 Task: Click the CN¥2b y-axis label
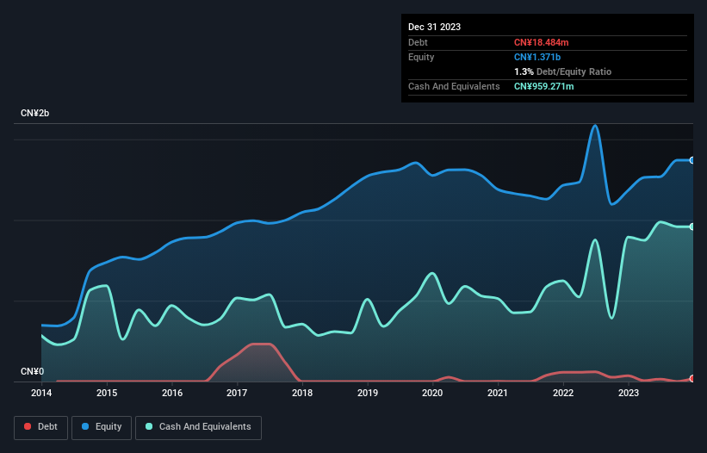coord(34,113)
